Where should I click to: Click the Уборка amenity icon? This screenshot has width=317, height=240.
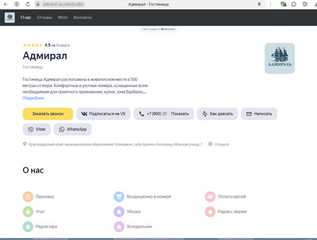click(119, 212)
